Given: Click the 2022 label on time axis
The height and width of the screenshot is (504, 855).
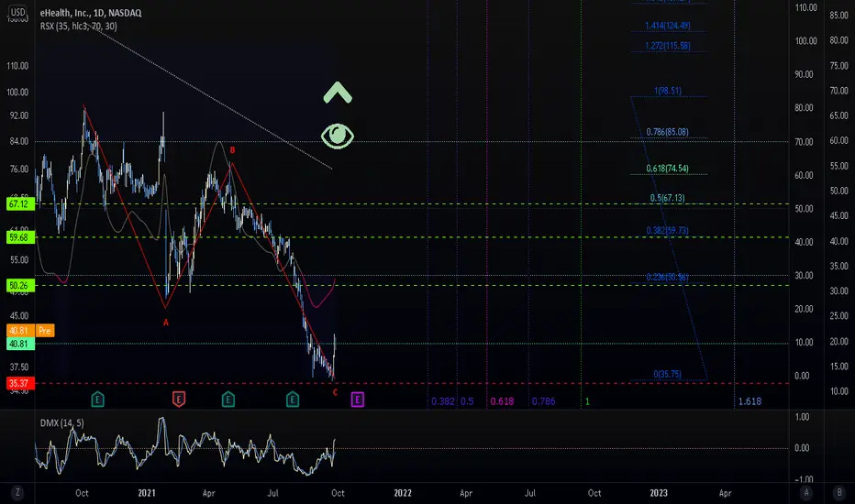Looking at the screenshot, I should coord(403,493).
